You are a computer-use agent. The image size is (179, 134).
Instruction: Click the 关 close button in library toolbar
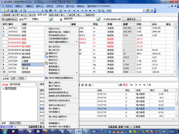tap(150, 85)
